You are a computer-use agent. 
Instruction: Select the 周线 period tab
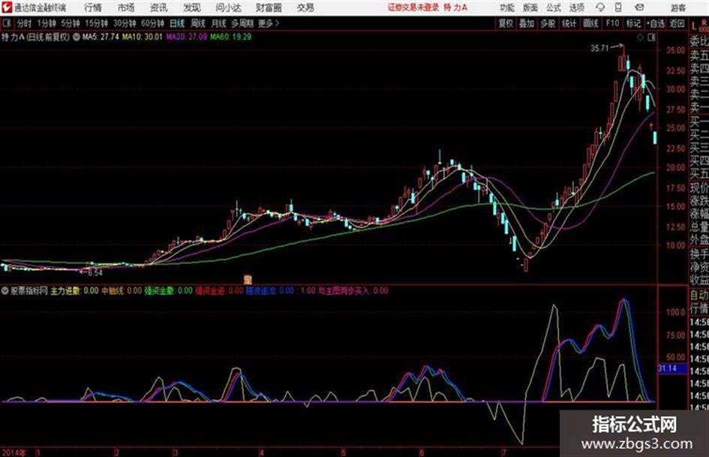coord(198,23)
